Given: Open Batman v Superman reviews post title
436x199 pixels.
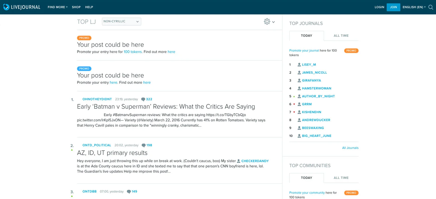Looking at the screenshot, I should pyautogui.click(x=166, y=107).
